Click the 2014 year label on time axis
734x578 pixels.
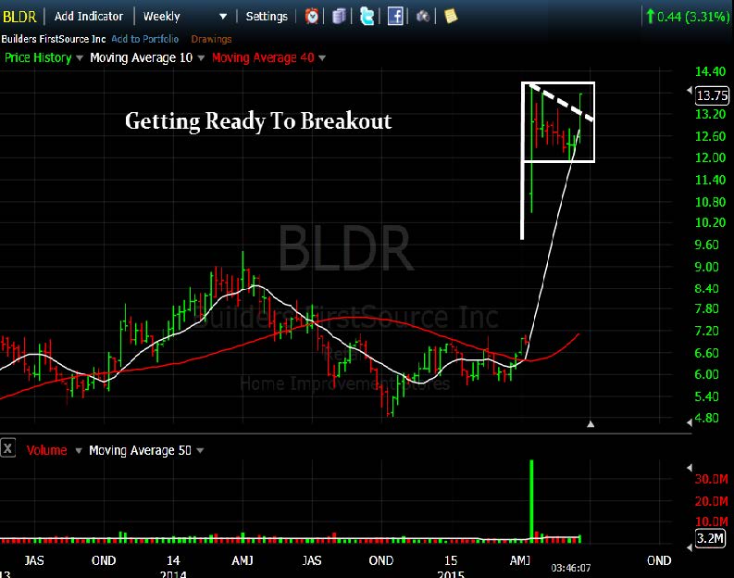coord(173,573)
